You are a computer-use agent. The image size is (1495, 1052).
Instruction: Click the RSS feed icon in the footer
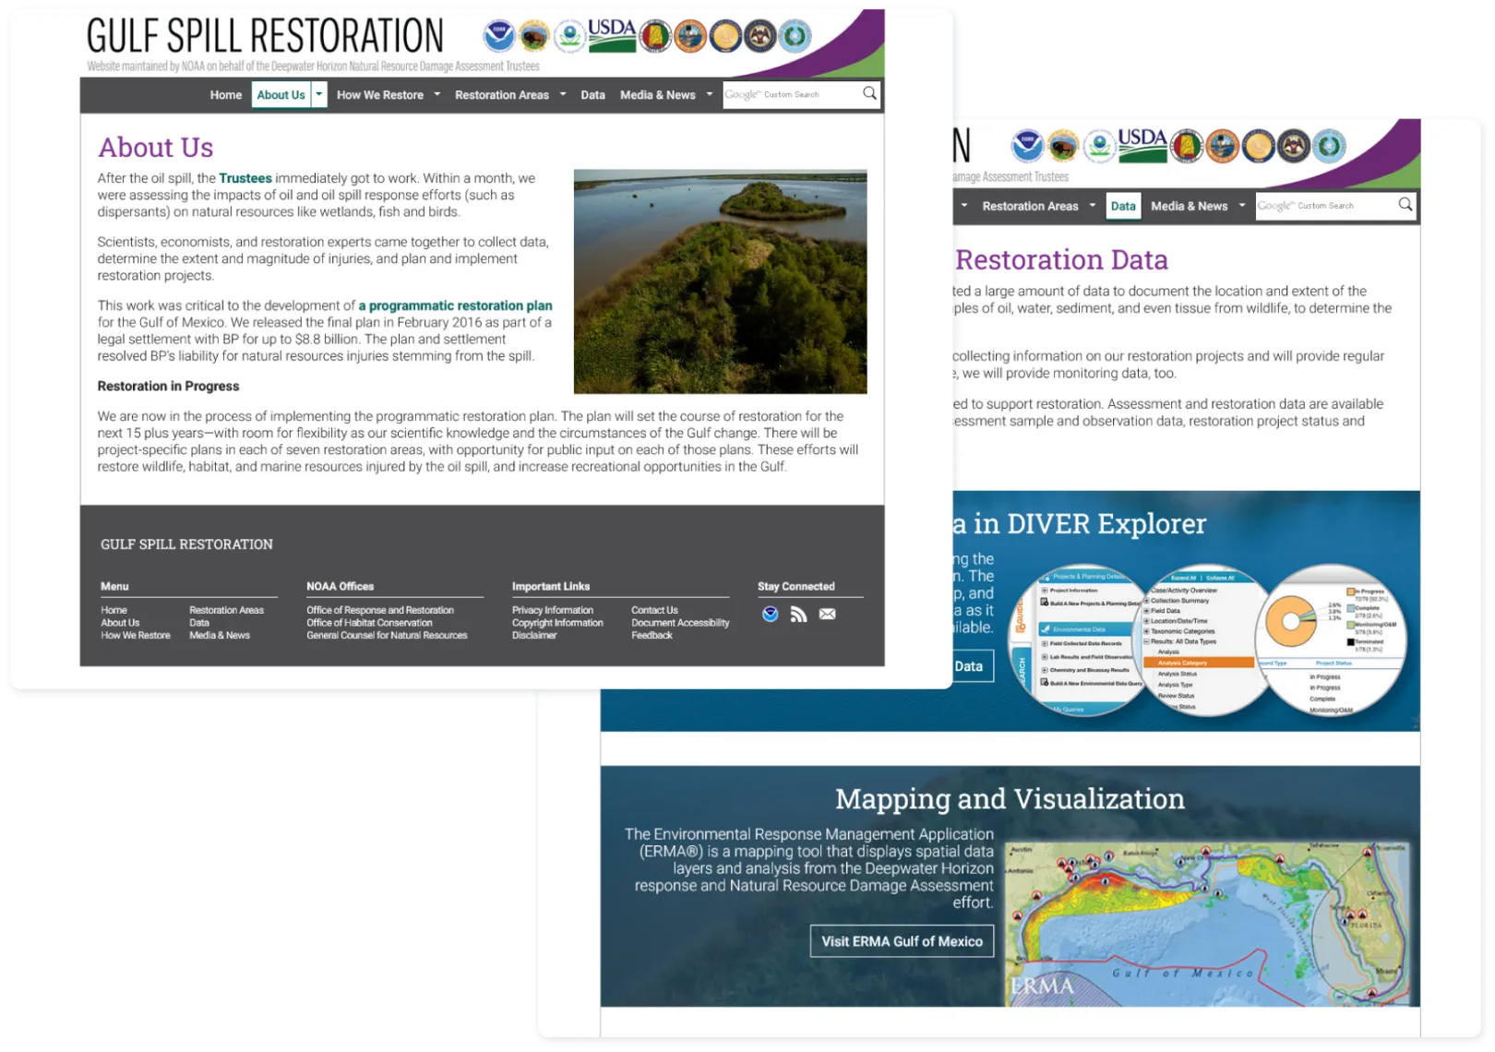point(798,615)
